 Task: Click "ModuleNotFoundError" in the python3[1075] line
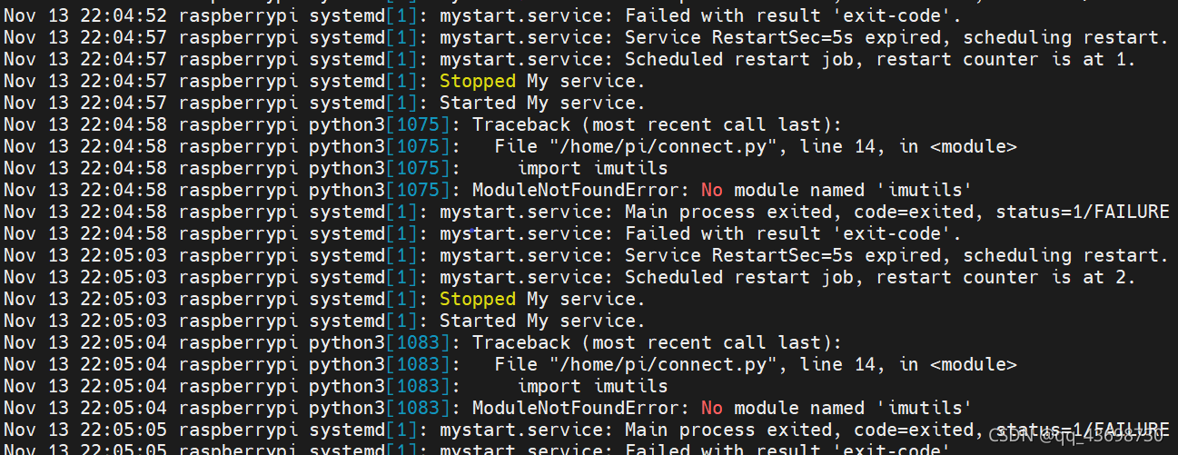tap(576, 190)
